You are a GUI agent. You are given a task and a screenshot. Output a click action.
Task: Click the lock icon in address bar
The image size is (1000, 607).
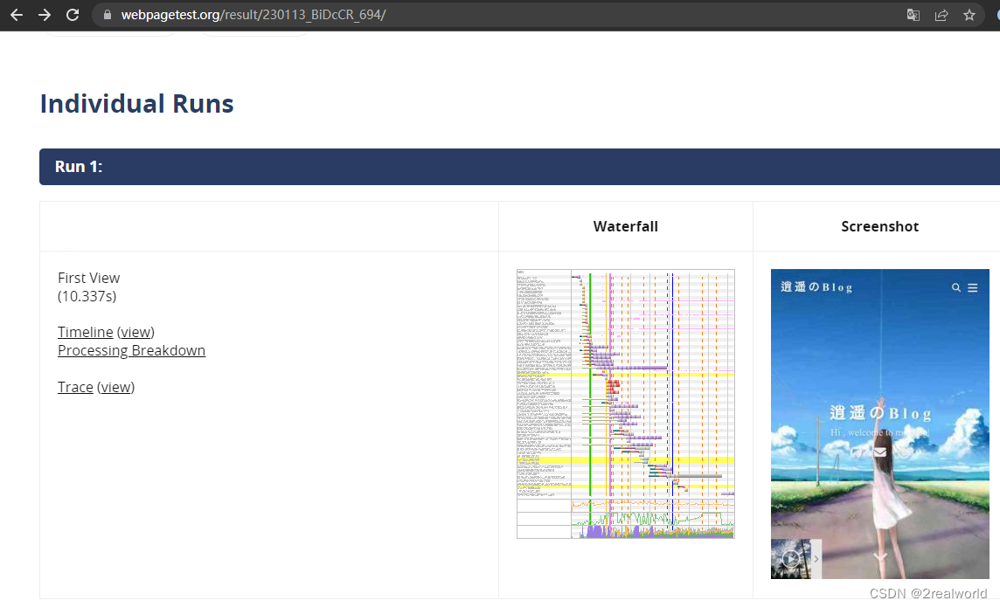click(108, 15)
